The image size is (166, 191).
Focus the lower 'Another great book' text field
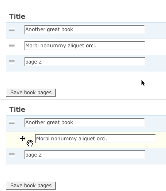point(85,122)
